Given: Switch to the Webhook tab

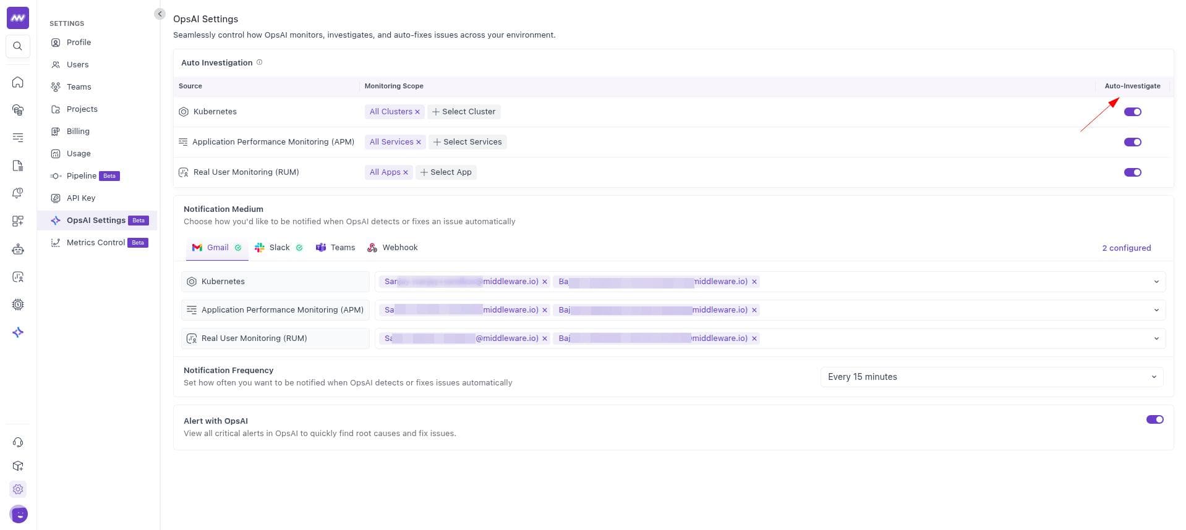Looking at the screenshot, I should pyautogui.click(x=393, y=248).
